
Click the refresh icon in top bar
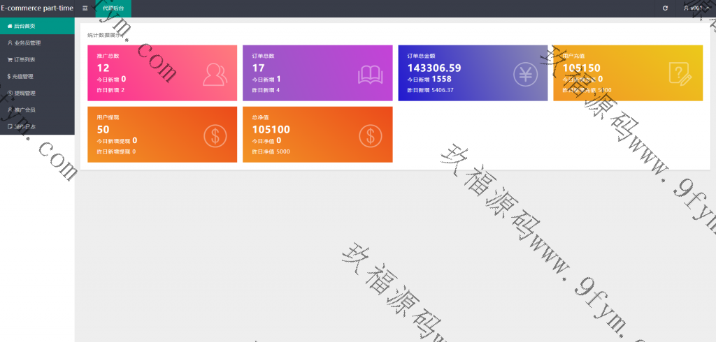pyautogui.click(x=665, y=8)
